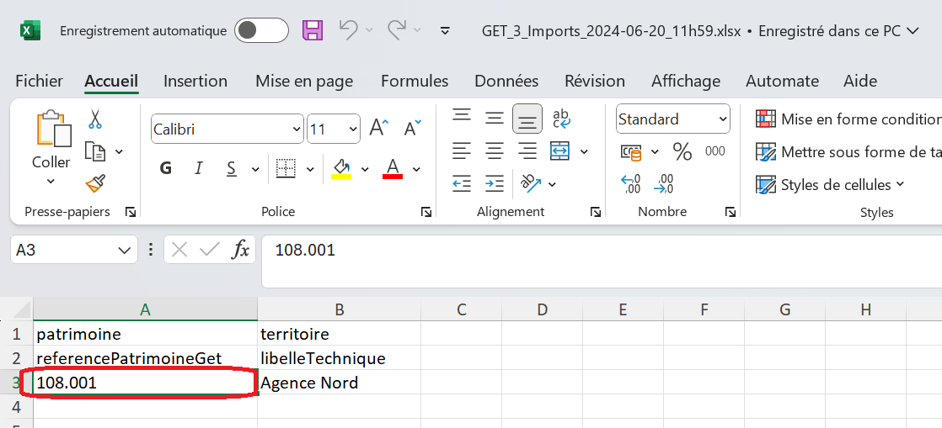942x428 pixels.
Task: Increase the font size
Action: coord(378,128)
